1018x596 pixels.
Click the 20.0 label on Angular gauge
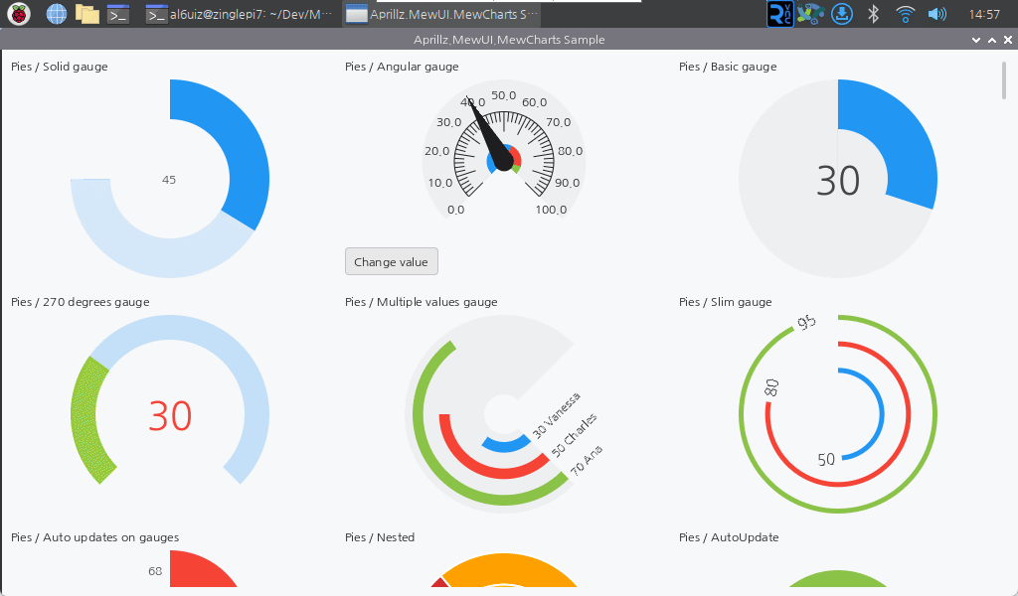[x=437, y=151]
